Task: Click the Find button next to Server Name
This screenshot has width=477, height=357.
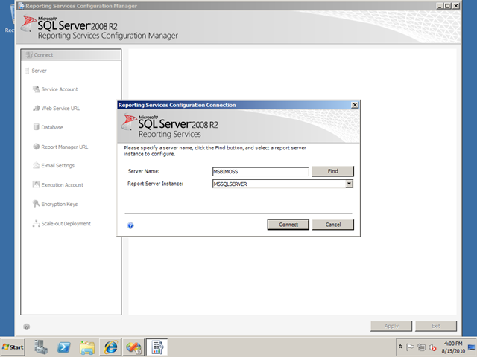Action: click(333, 171)
